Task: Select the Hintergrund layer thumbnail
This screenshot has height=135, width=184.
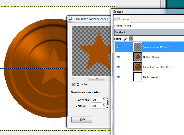Action: (x=137, y=77)
